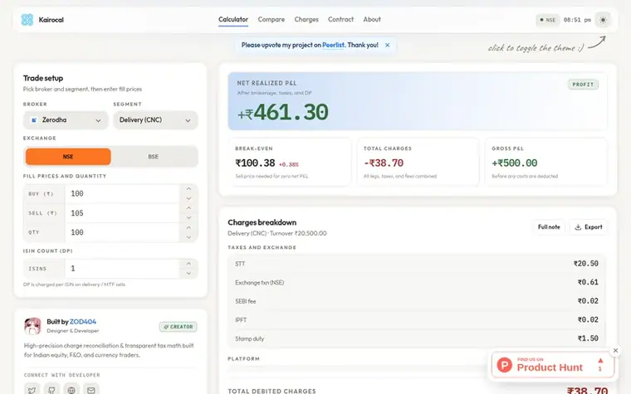Screen dimensions: 631x394
Task: Click the Qty input field
Action: coord(122,232)
